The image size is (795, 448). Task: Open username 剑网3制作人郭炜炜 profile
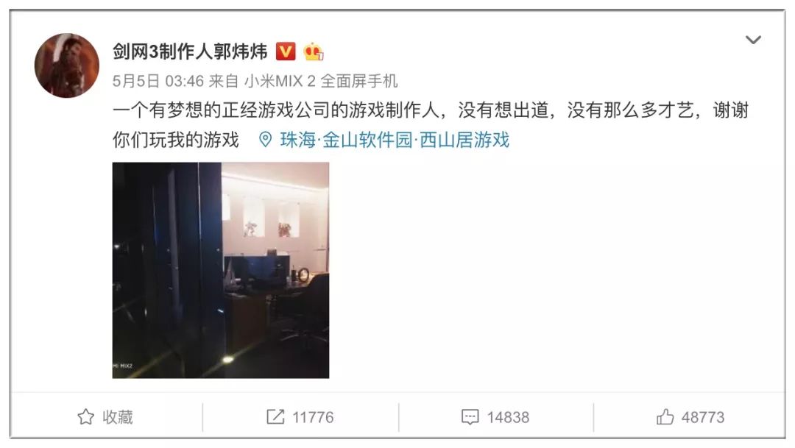click(190, 51)
